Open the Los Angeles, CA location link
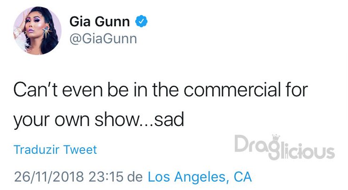Viewport: 348px width, 190px height. coord(200,177)
